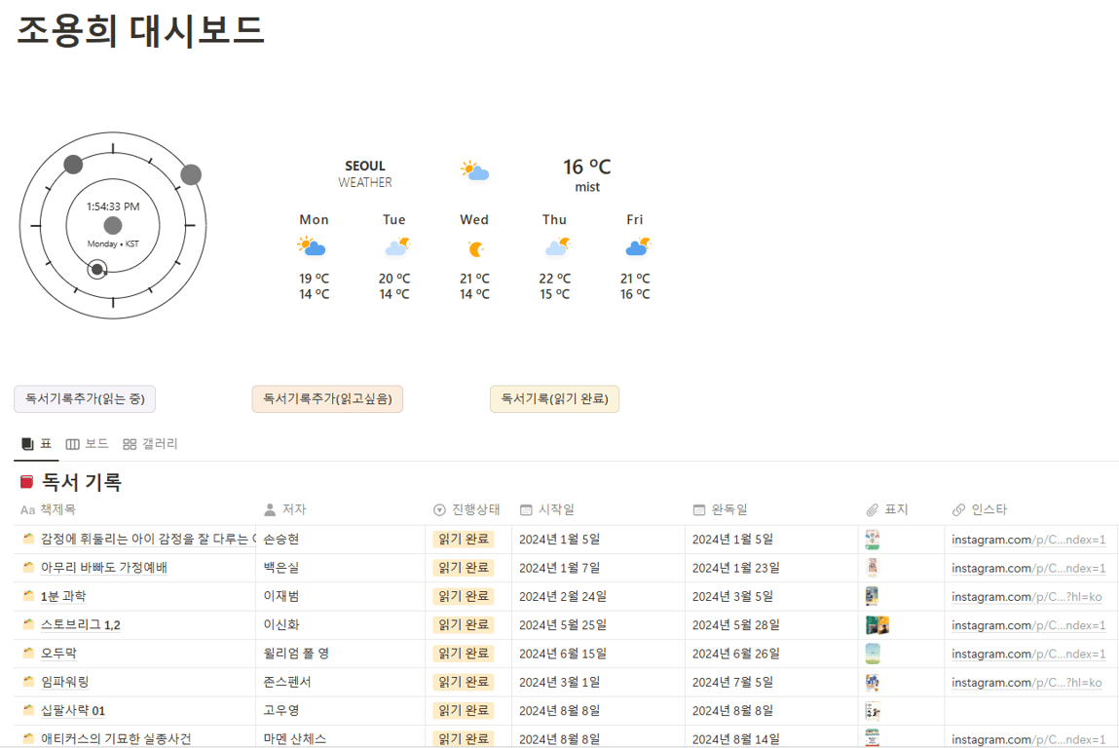Open the 읽기 완료 status dropdown for 1분 과학
Image resolution: width=1119 pixels, height=748 pixels.
click(x=465, y=596)
